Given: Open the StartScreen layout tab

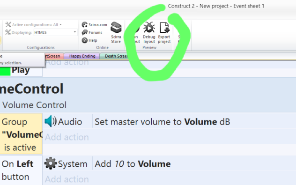Looking at the screenshot, I should [52, 56].
